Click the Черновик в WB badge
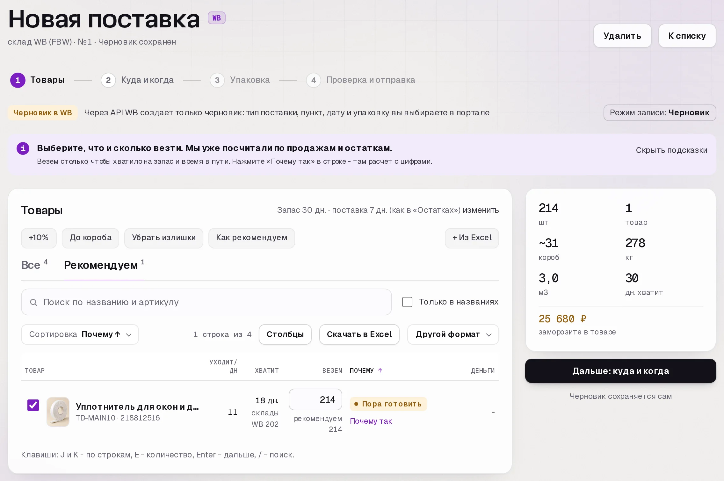The height and width of the screenshot is (481, 724). pyautogui.click(x=43, y=113)
